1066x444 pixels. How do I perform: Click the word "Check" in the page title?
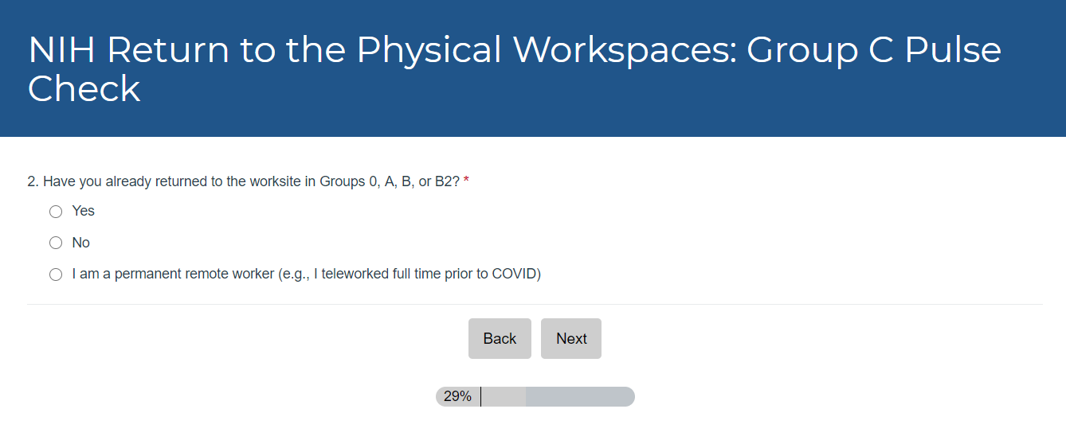point(84,88)
